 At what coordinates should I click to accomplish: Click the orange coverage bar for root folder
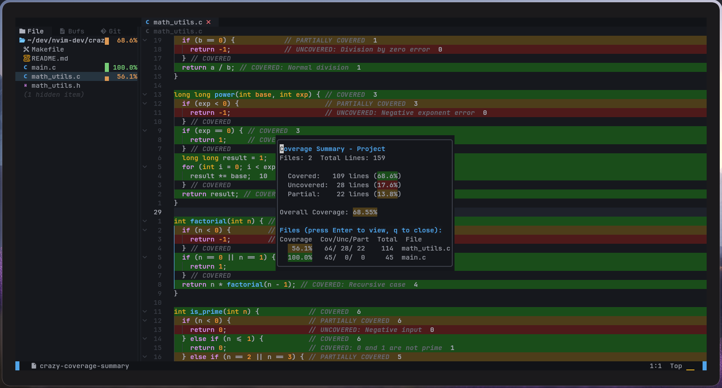pyautogui.click(x=107, y=41)
